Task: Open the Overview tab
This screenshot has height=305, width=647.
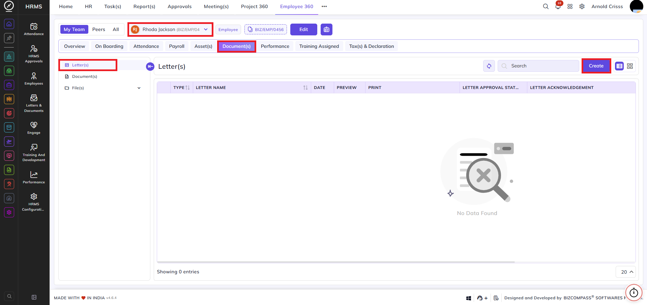Action: tap(75, 46)
